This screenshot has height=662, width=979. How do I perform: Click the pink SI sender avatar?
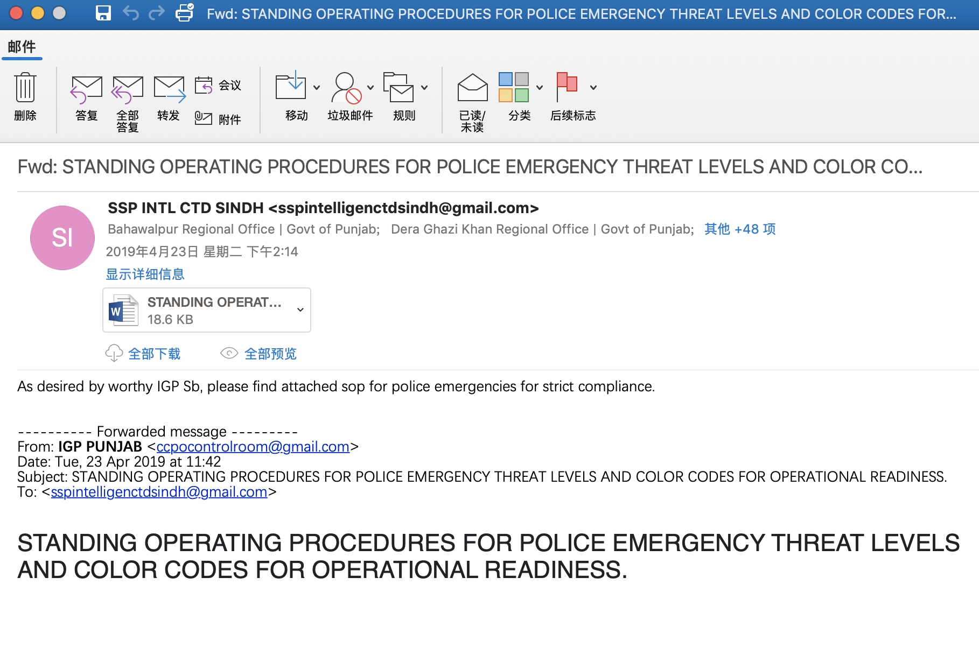[x=62, y=238]
